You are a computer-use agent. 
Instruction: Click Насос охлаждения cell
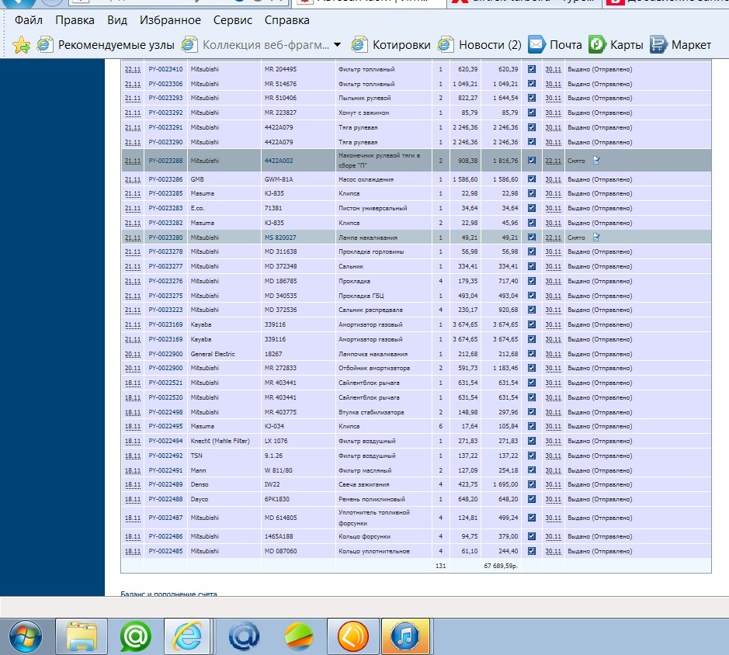pos(366,179)
